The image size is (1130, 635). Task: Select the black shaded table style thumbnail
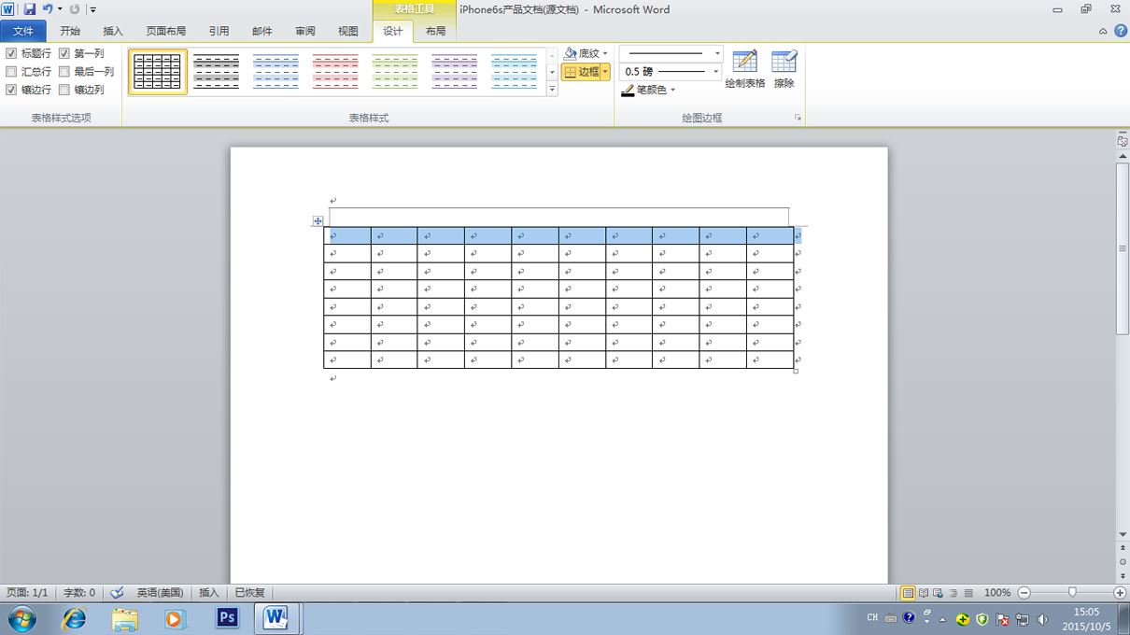coord(217,72)
